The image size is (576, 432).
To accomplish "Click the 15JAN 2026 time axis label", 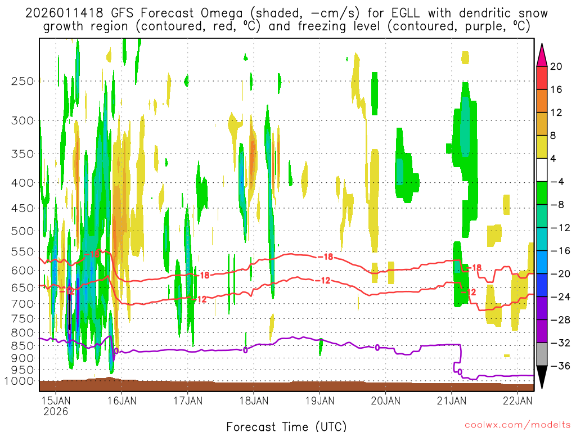I will tap(56, 406).
